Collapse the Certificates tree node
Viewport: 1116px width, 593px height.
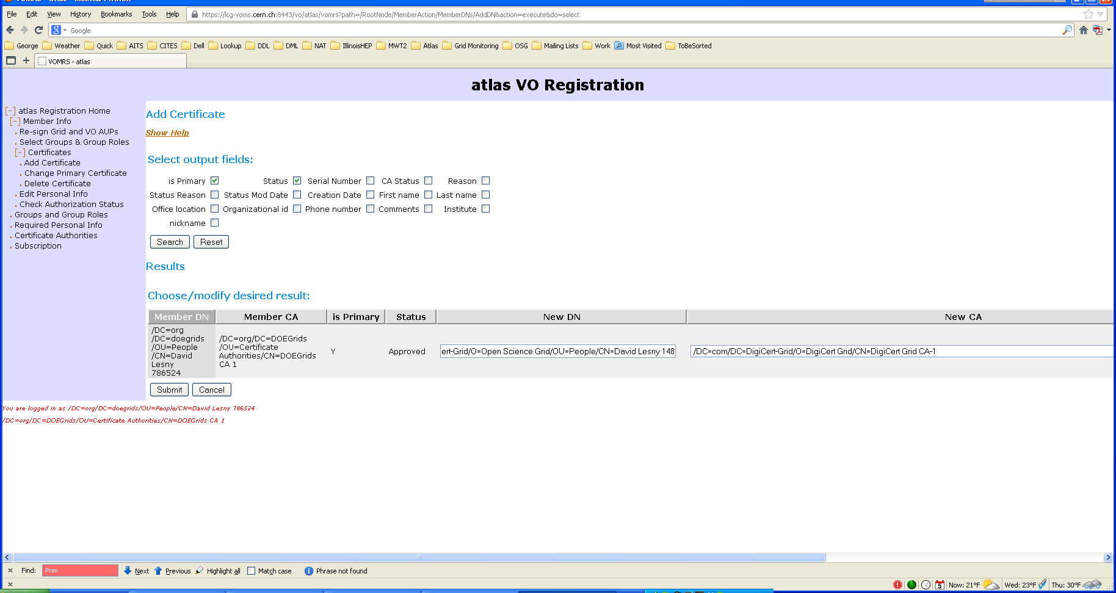20,153
